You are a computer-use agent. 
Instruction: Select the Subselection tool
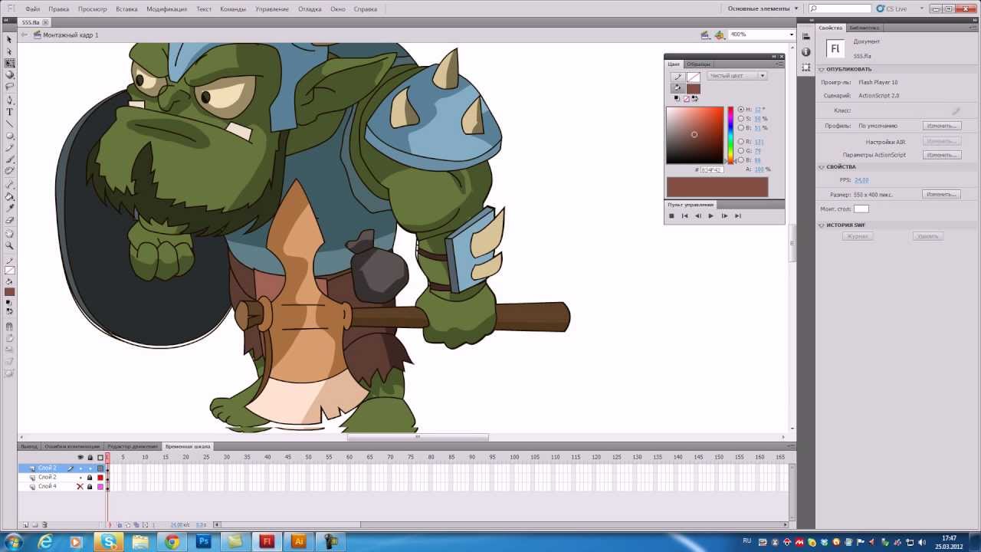[9, 51]
